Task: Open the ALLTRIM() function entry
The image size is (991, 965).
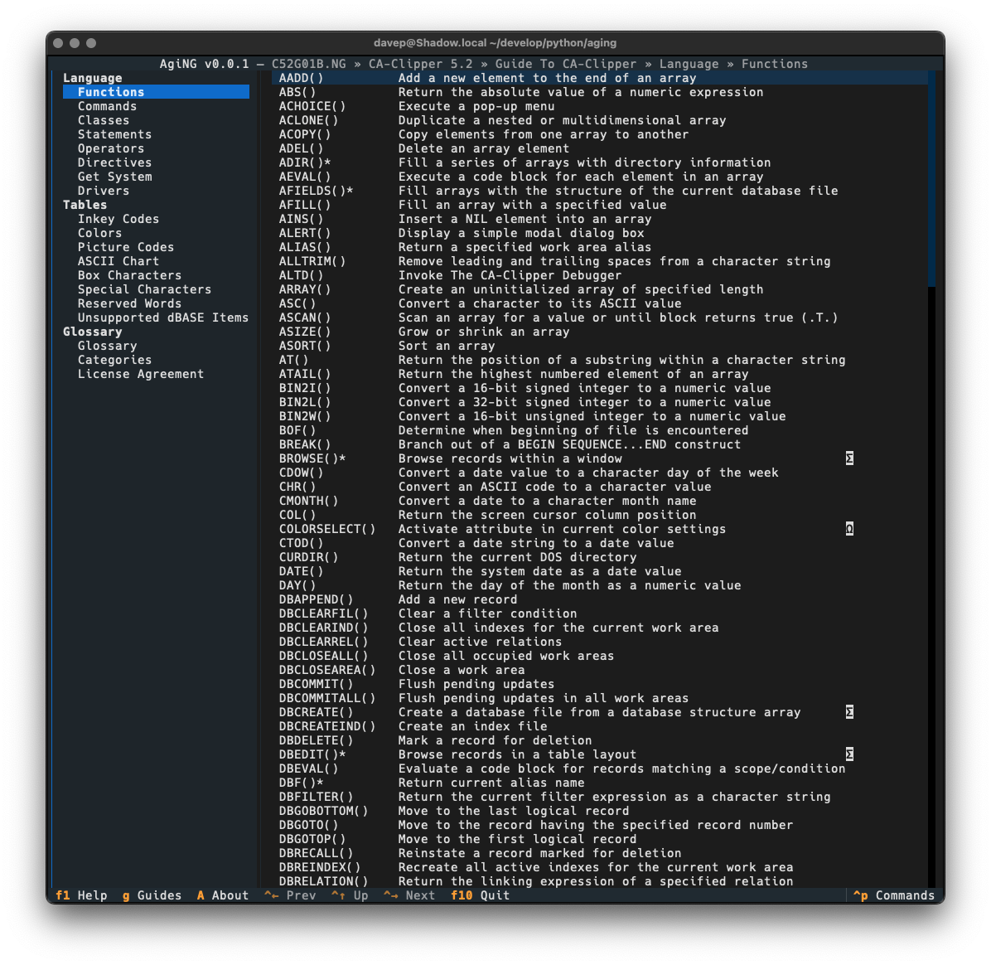Action: coord(312,261)
